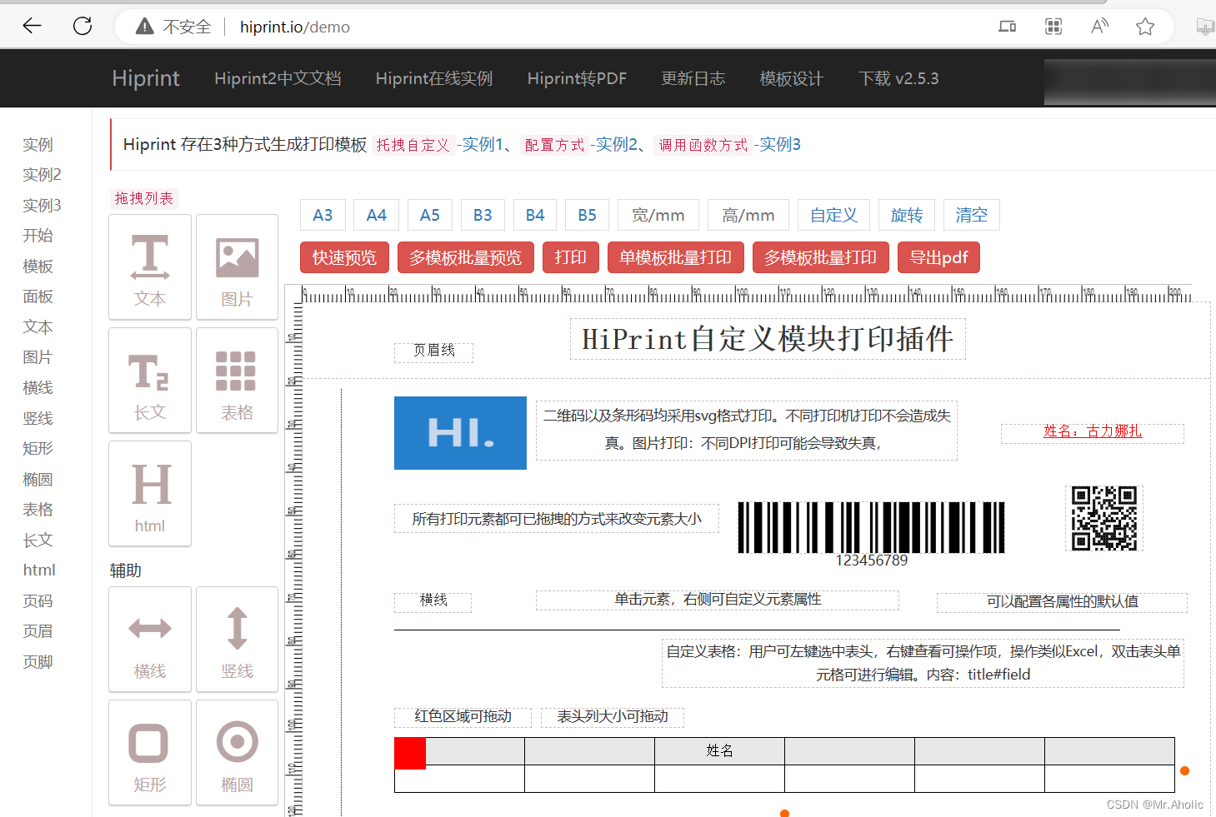
Task: Open the 实例1 link
Action: click(x=483, y=144)
